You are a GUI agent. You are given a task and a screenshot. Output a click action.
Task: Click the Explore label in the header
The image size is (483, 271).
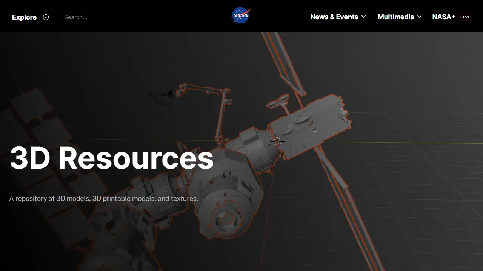[24, 17]
